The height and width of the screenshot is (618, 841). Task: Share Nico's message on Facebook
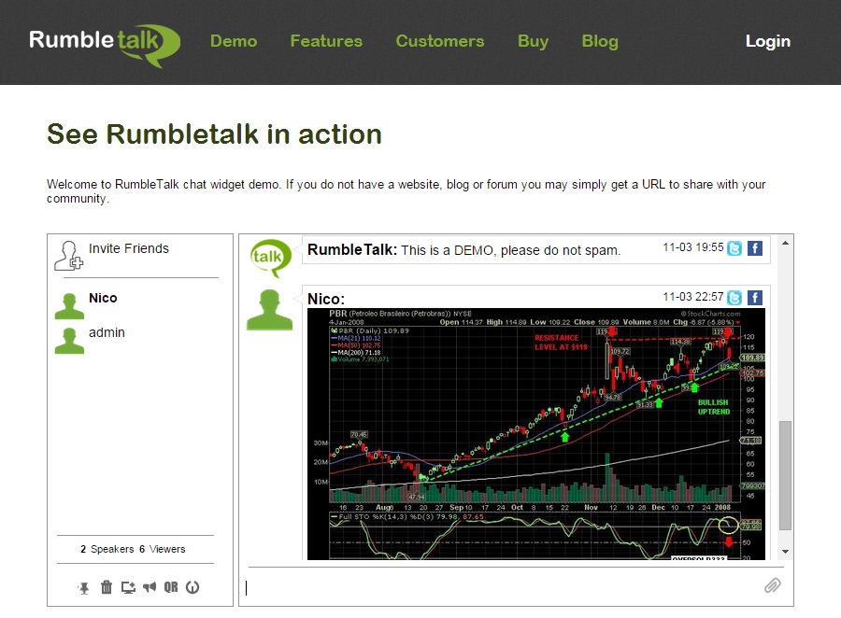755,298
